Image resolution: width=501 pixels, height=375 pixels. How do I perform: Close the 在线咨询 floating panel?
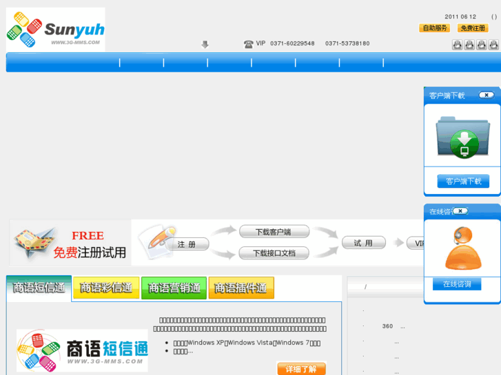coord(460,211)
